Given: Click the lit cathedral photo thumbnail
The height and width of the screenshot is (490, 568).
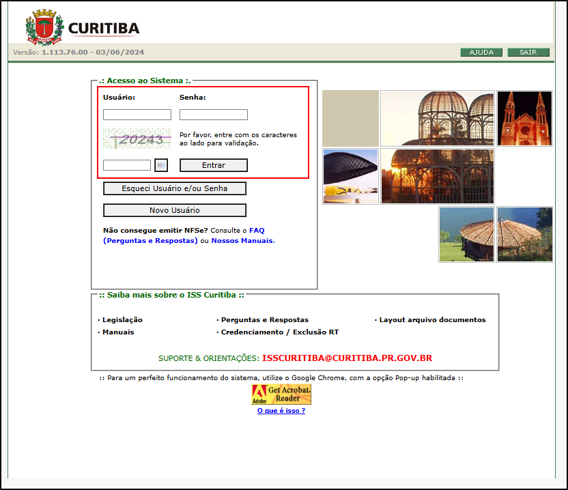Looking at the screenshot, I should coord(524,119).
